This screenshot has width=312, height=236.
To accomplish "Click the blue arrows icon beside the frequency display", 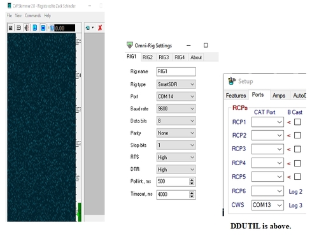I will 52,28.
